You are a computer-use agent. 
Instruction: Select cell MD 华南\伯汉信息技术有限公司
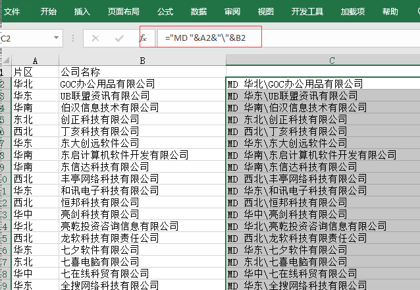pos(323,107)
